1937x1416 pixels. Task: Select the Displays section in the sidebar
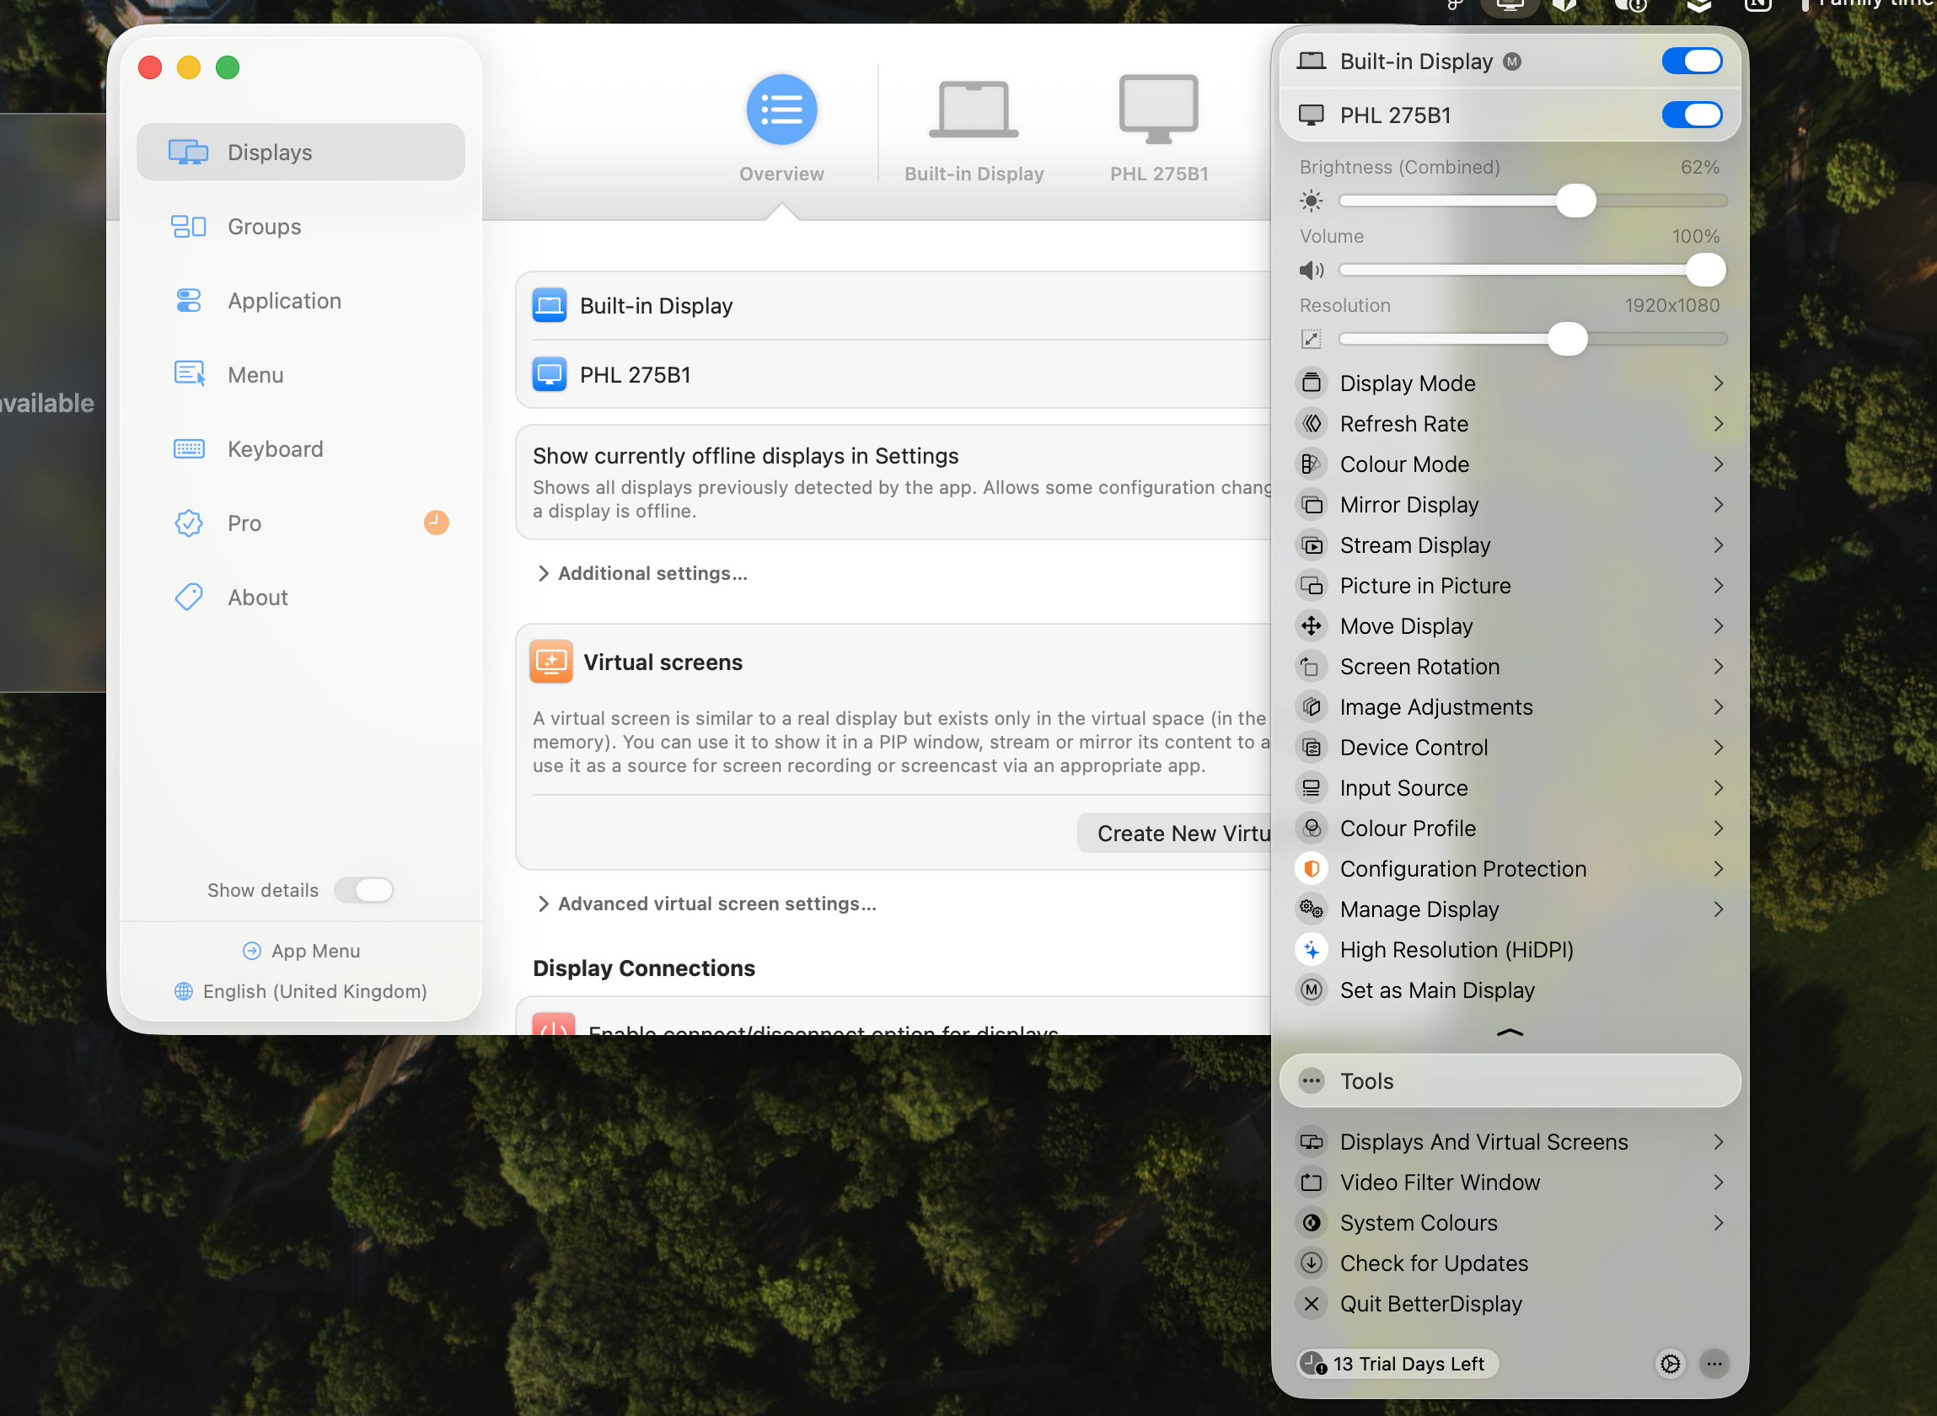(269, 152)
